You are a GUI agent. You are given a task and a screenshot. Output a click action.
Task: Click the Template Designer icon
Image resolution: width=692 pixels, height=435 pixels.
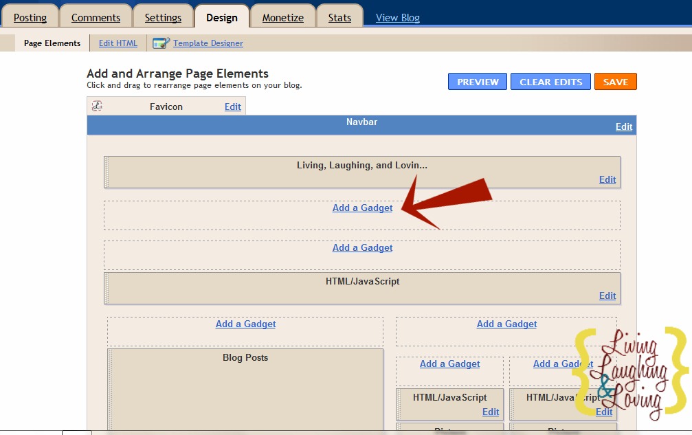(161, 43)
